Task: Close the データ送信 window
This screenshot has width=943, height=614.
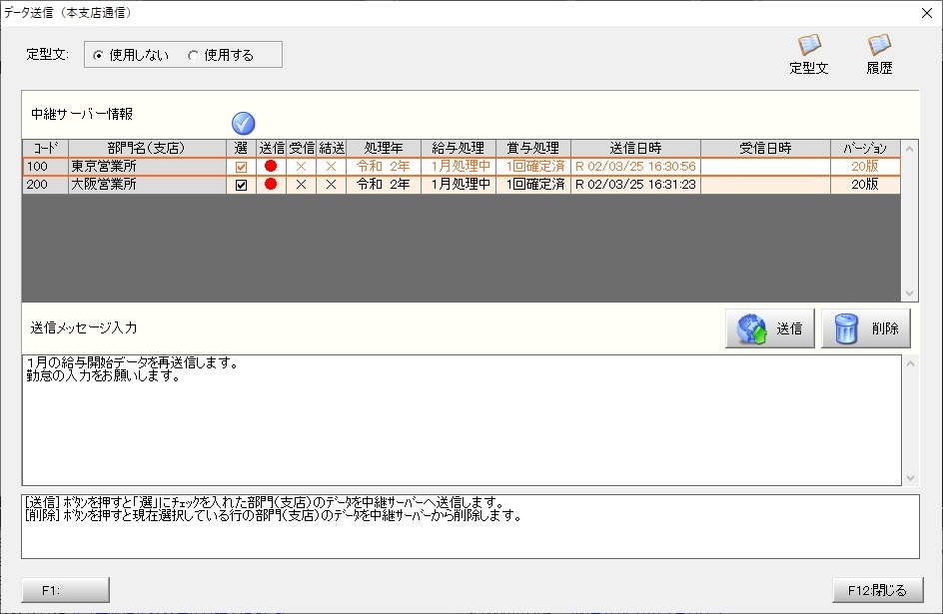Action: point(927,13)
